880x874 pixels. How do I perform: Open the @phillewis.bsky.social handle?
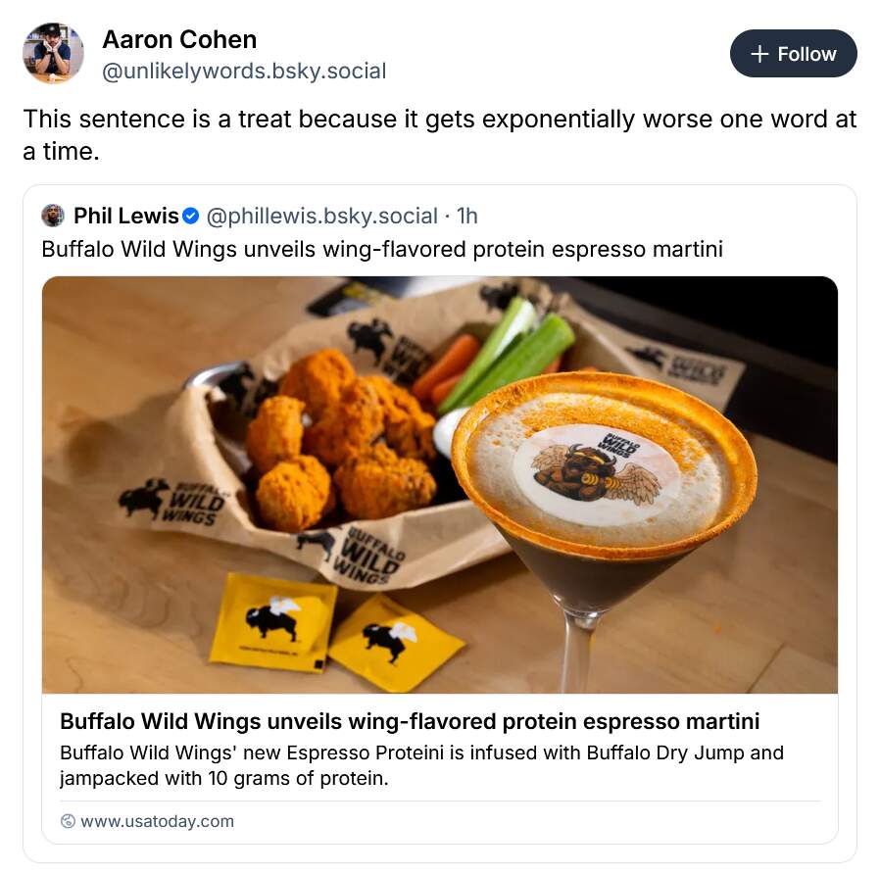320,216
